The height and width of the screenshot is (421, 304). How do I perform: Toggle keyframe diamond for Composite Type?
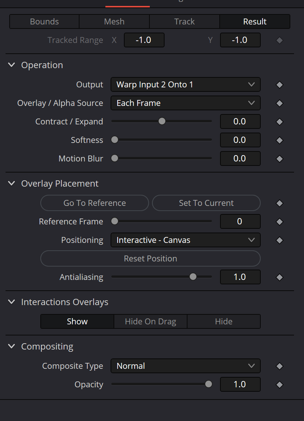coord(279,366)
